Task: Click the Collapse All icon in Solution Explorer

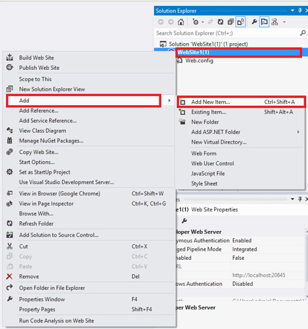Action: click(x=230, y=22)
